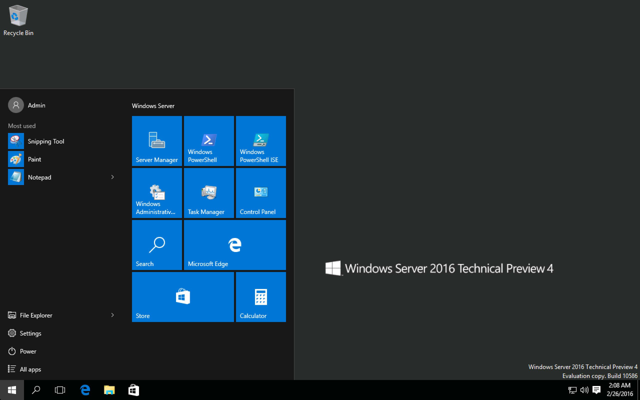
Task: Open Server Manager from Start menu
Action: (x=157, y=140)
